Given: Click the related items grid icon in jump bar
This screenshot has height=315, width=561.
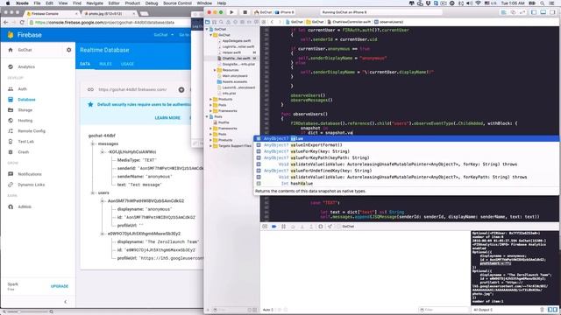Looking at the screenshot, I should 264,22.
